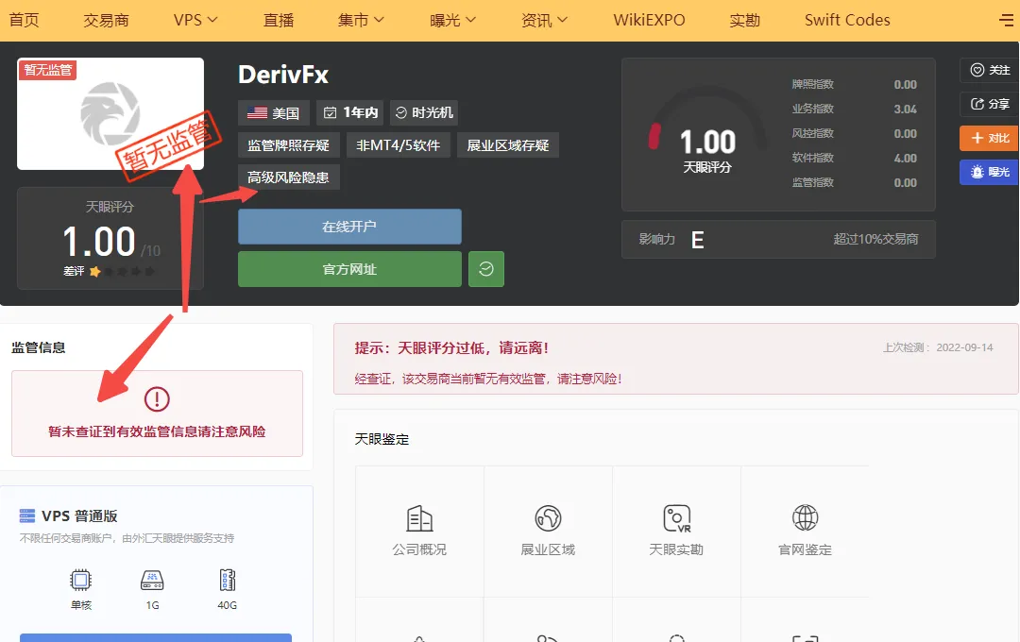Screen dimensions: 1020x642
Task: Click the 提示：天眼评分过低 warning heading
Action: 451,348
